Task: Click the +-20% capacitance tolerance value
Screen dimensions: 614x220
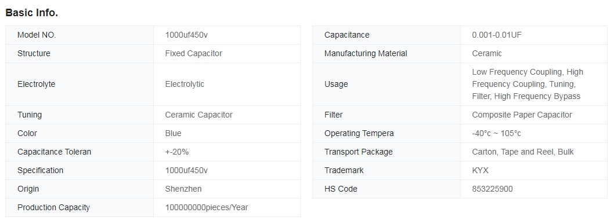Action: (177, 152)
